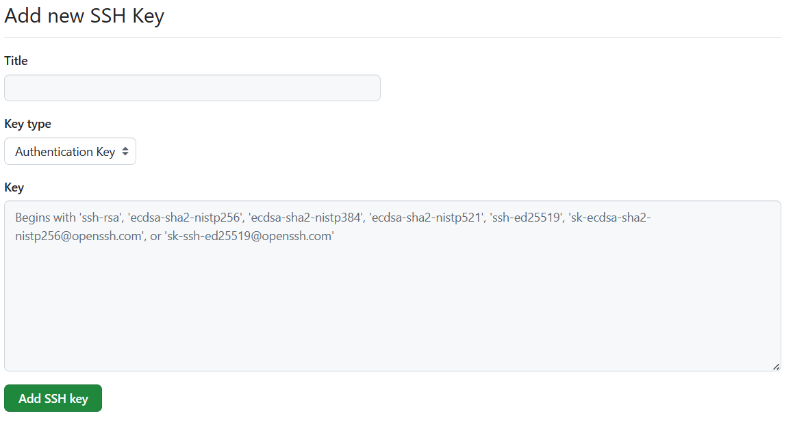The width and height of the screenshot is (795, 446).
Task: Click 'sk-ssh-ed25519@openssh.com' placeholder in Key field
Action: pyautogui.click(x=249, y=237)
